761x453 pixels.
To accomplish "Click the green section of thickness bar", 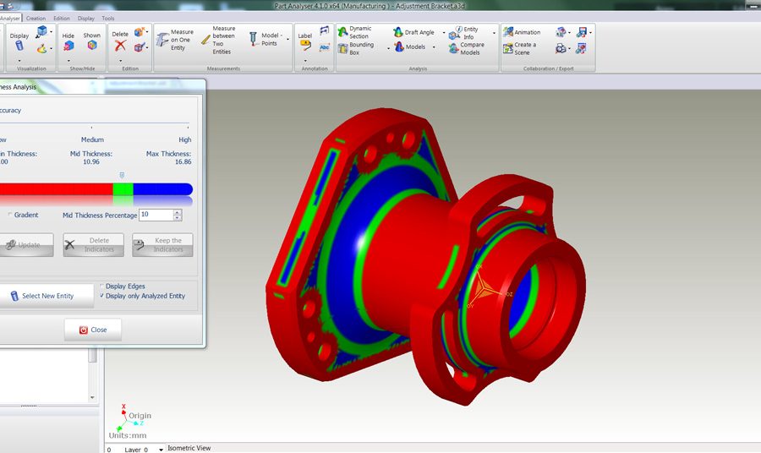I will pos(123,189).
